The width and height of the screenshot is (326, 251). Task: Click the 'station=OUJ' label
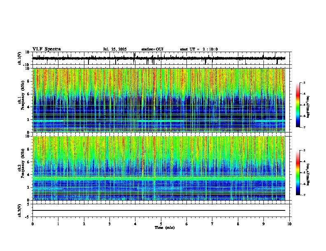pos(152,49)
